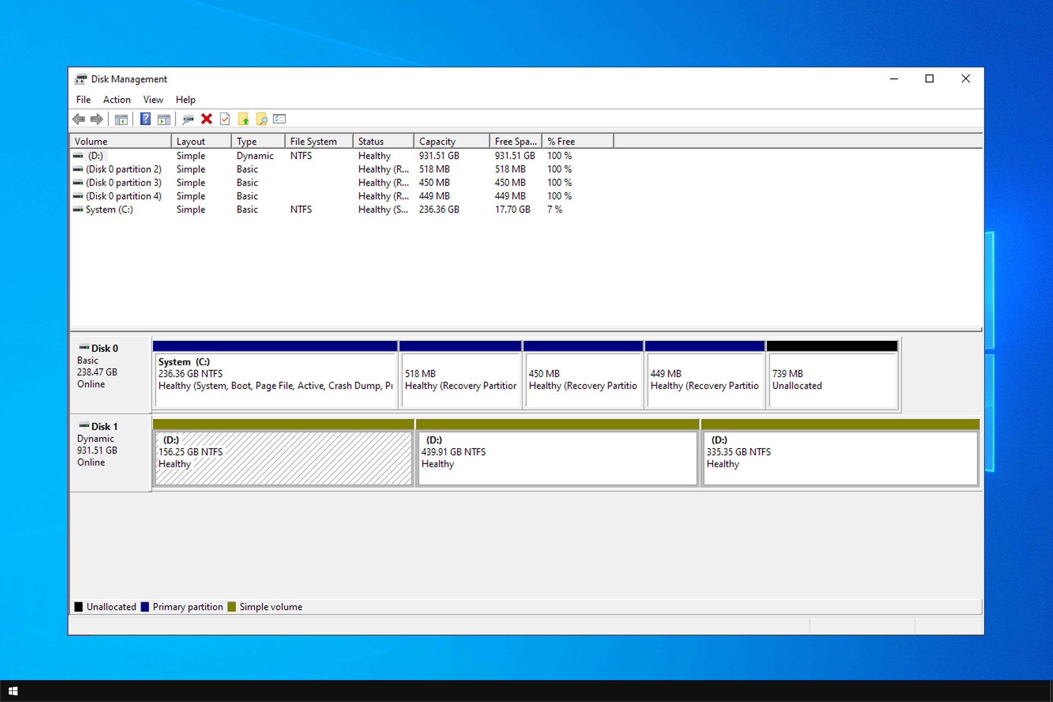This screenshot has width=1053, height=702.
Task: Select the (Disk 0 partition 2) row
Action: point(123,169)
